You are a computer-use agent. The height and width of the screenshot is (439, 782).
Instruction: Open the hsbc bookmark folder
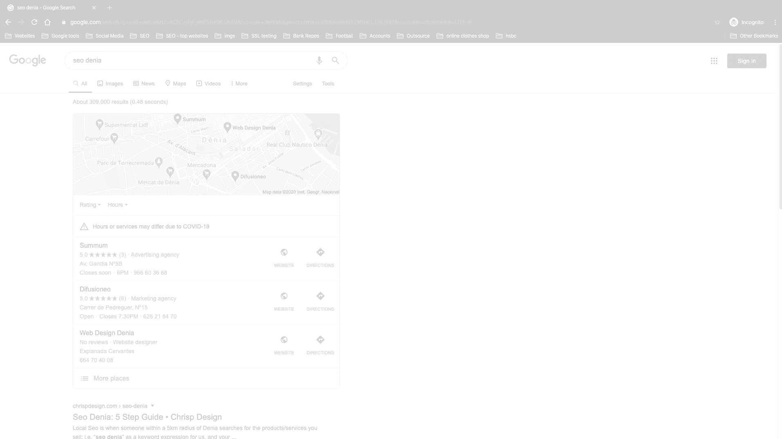[x=506, y=36]
